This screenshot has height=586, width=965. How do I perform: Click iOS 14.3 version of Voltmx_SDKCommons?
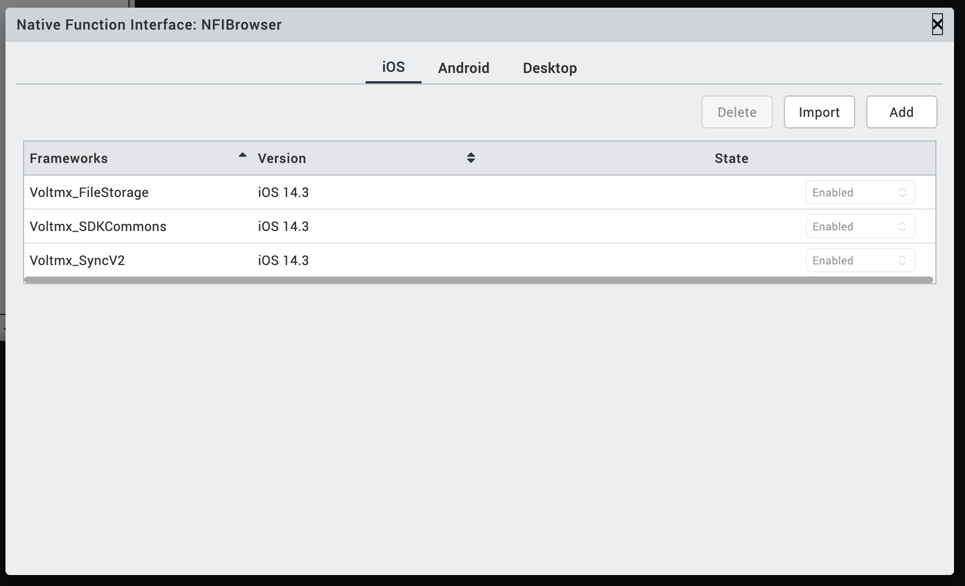[283, 227]
